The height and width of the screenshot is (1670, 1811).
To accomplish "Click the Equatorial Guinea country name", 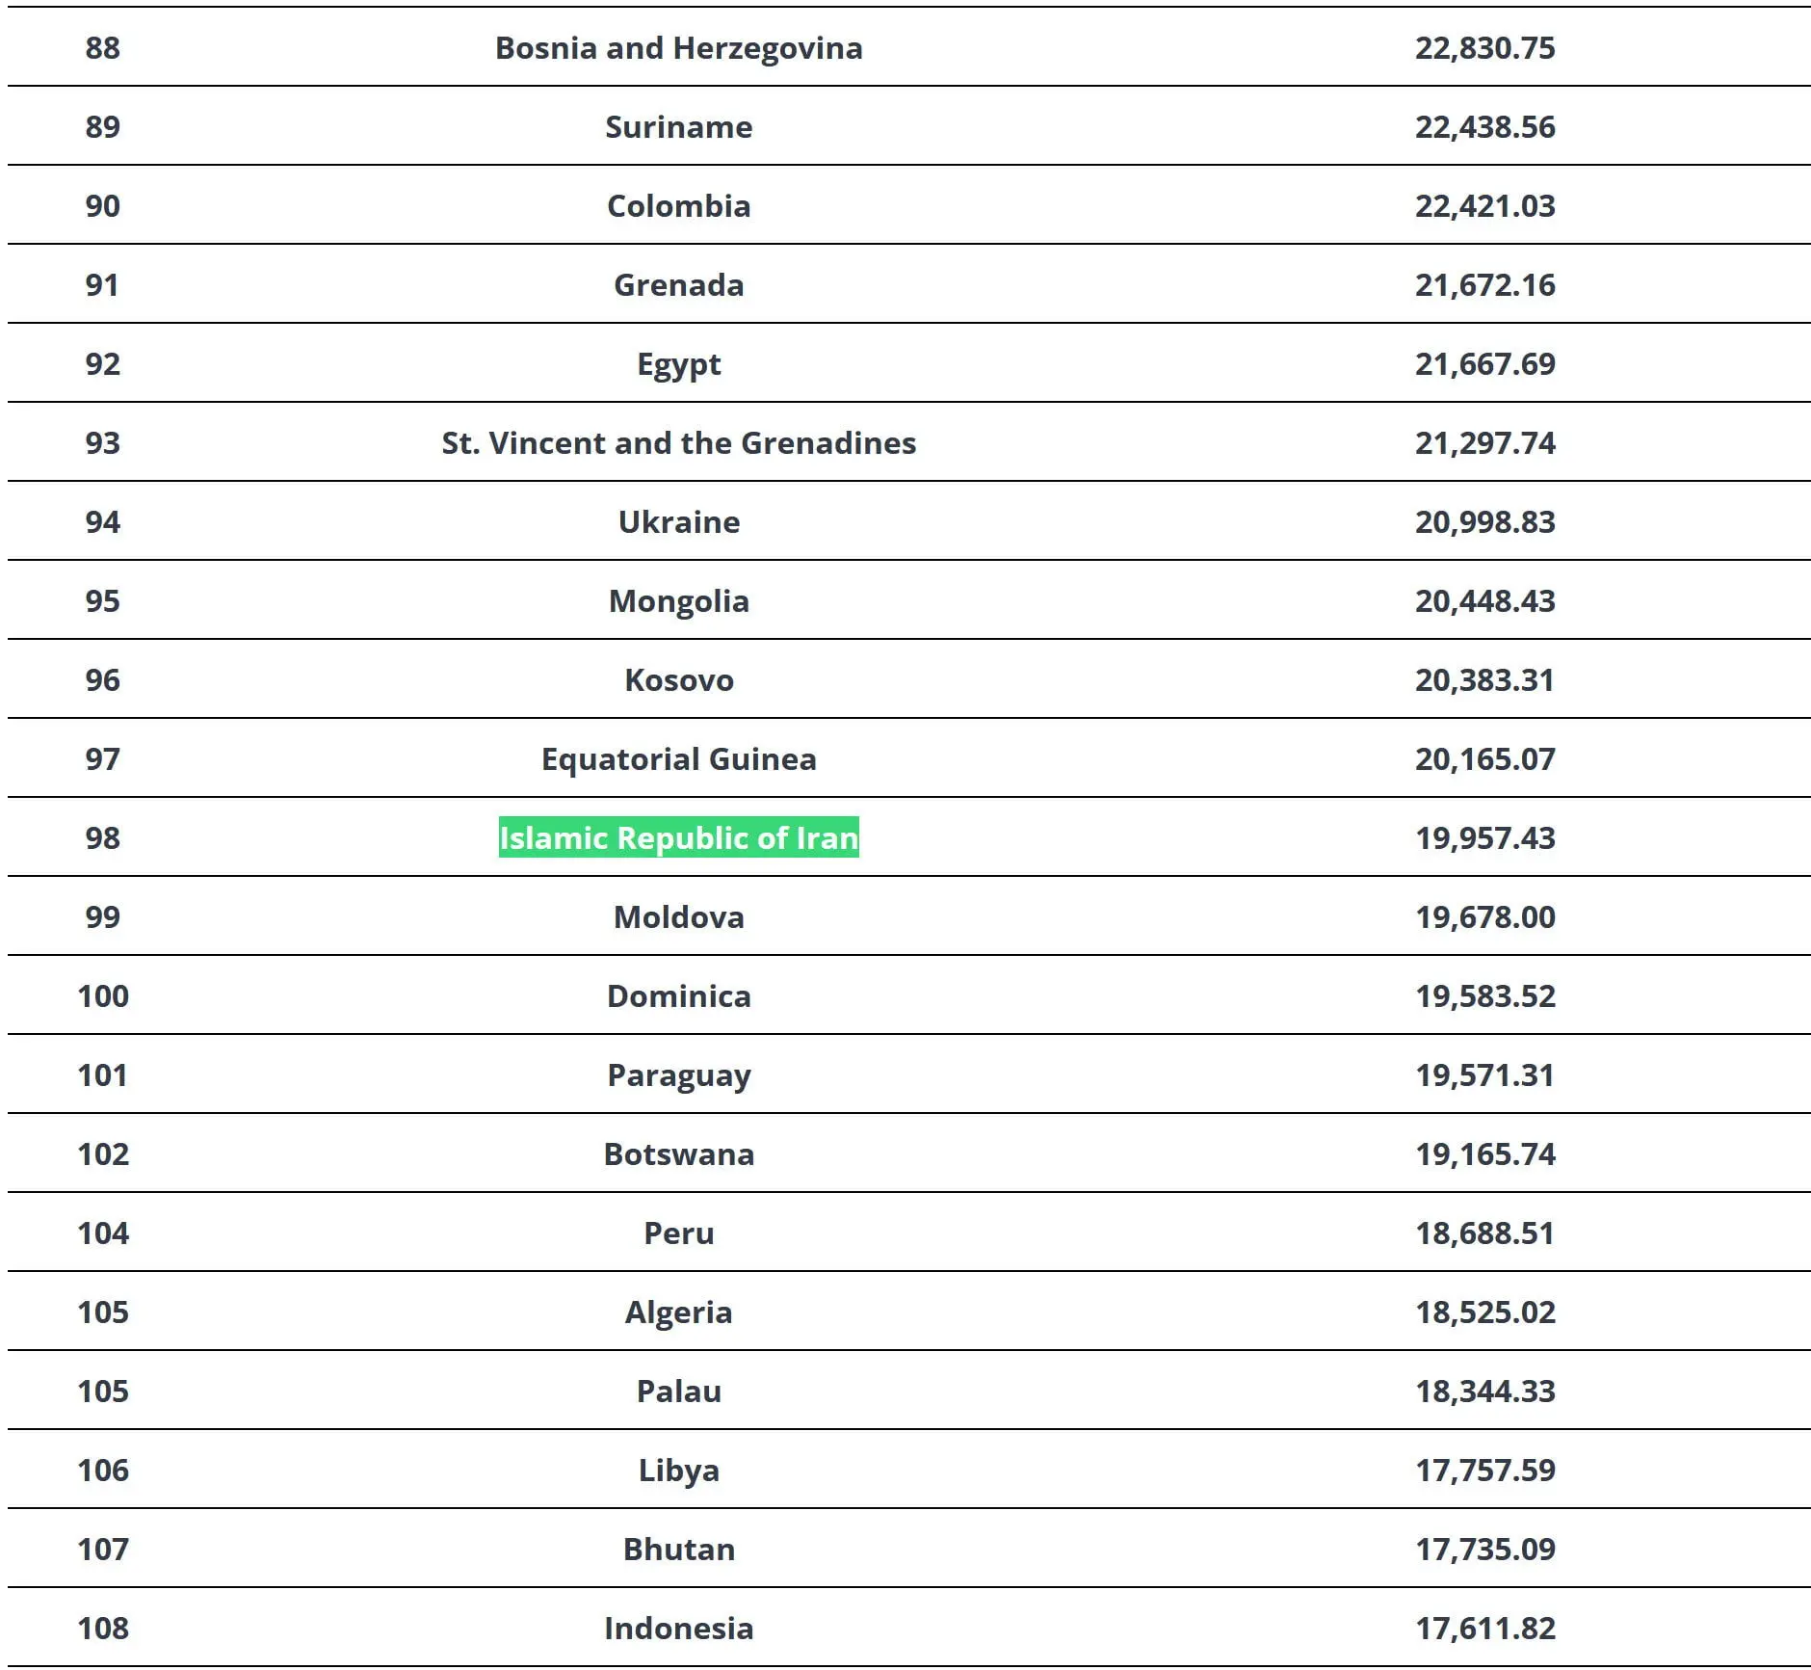I will coord(678,759).
